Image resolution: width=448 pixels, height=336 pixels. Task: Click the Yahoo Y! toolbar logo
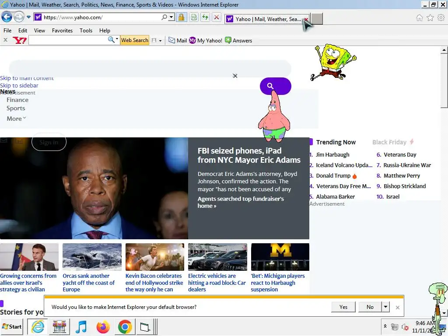click(19, 40)
